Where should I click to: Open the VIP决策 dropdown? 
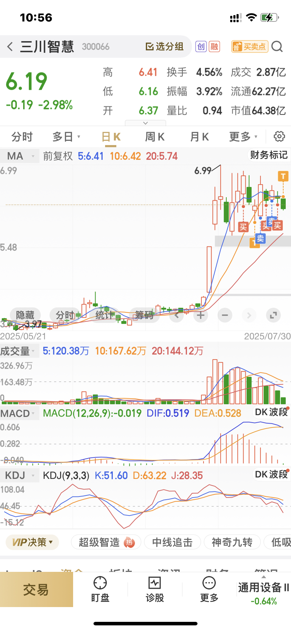(x=32, y=542)
